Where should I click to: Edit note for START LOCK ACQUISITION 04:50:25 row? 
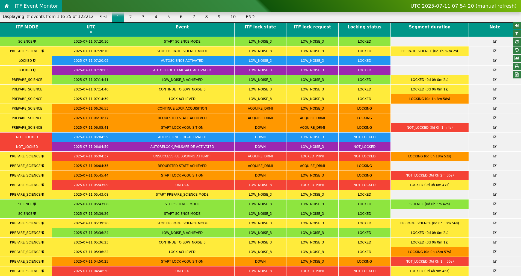[495, 262]
